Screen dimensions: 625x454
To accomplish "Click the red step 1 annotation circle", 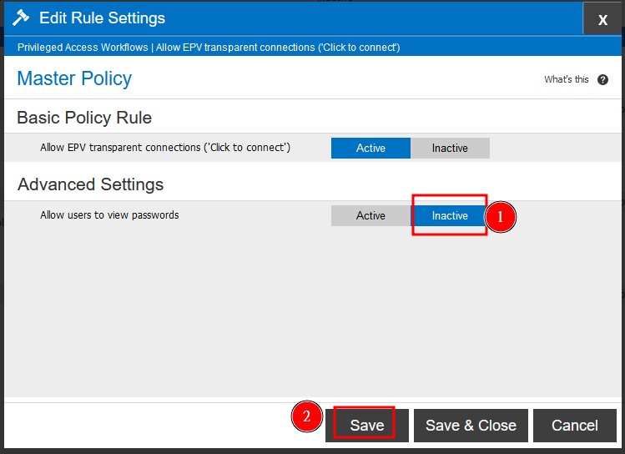I will (500, 217).
